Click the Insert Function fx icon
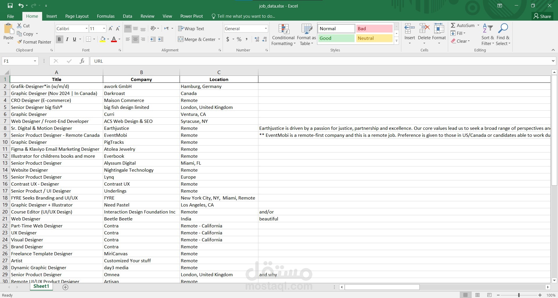 82,61
